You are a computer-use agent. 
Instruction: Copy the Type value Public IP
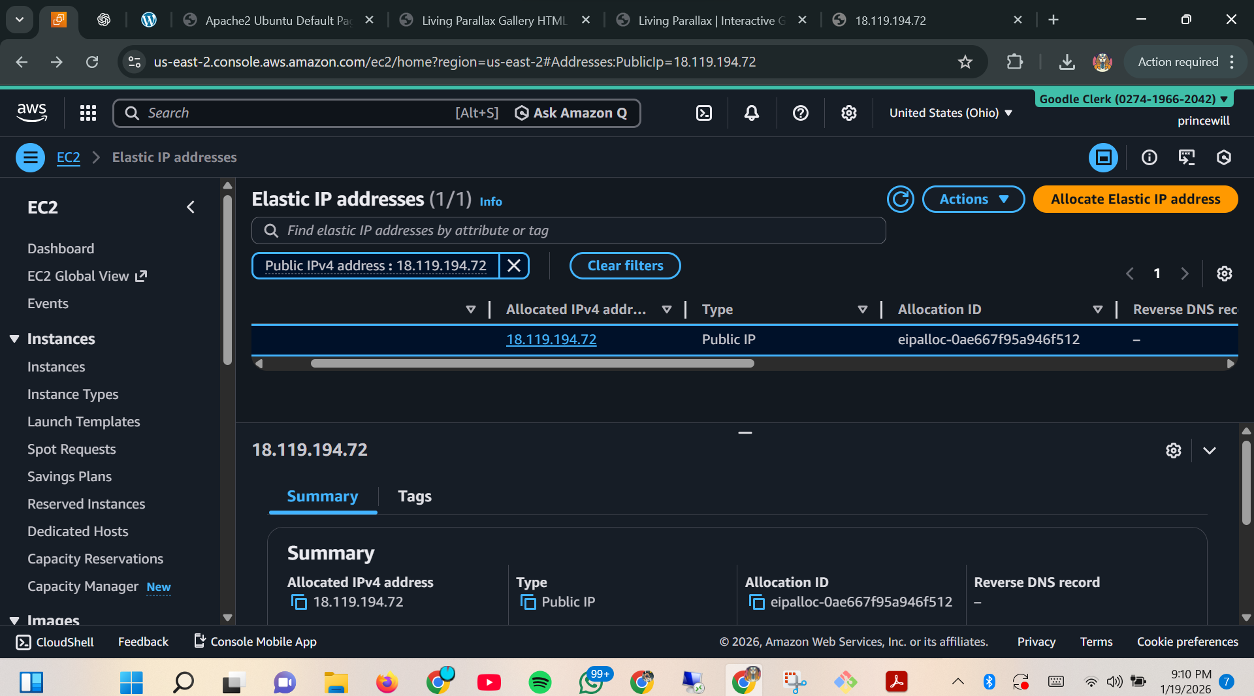tap(528, 602)
